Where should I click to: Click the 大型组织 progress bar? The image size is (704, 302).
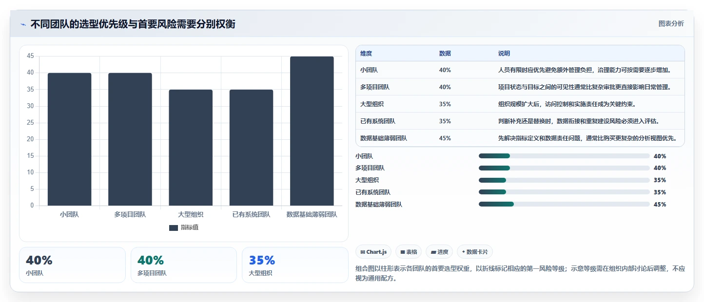pos(564,180)
